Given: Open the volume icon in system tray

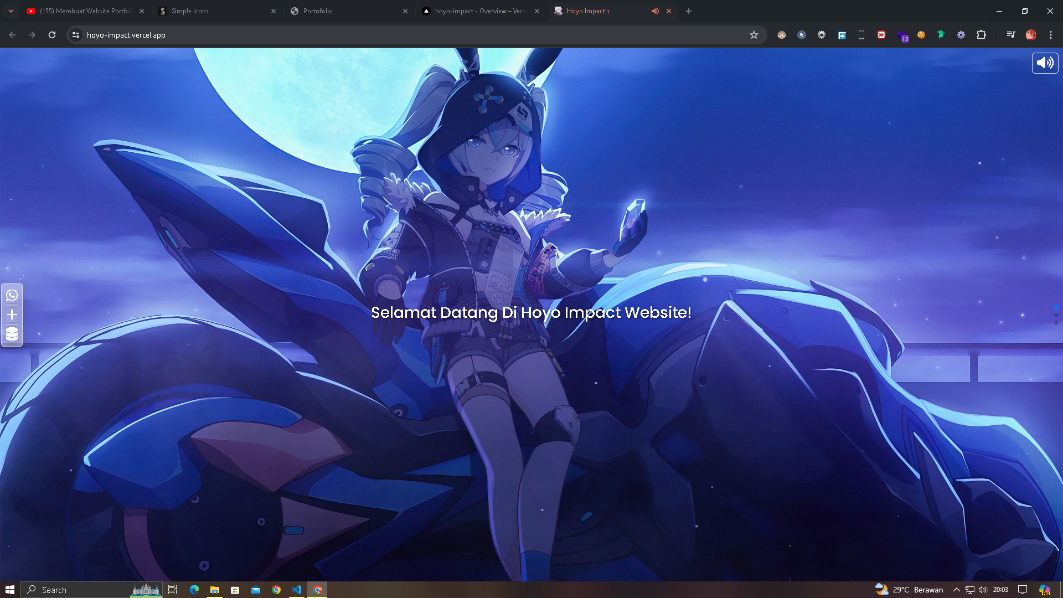Looking at the screenshot, I should pyautogui.click(x=983, y=590).
